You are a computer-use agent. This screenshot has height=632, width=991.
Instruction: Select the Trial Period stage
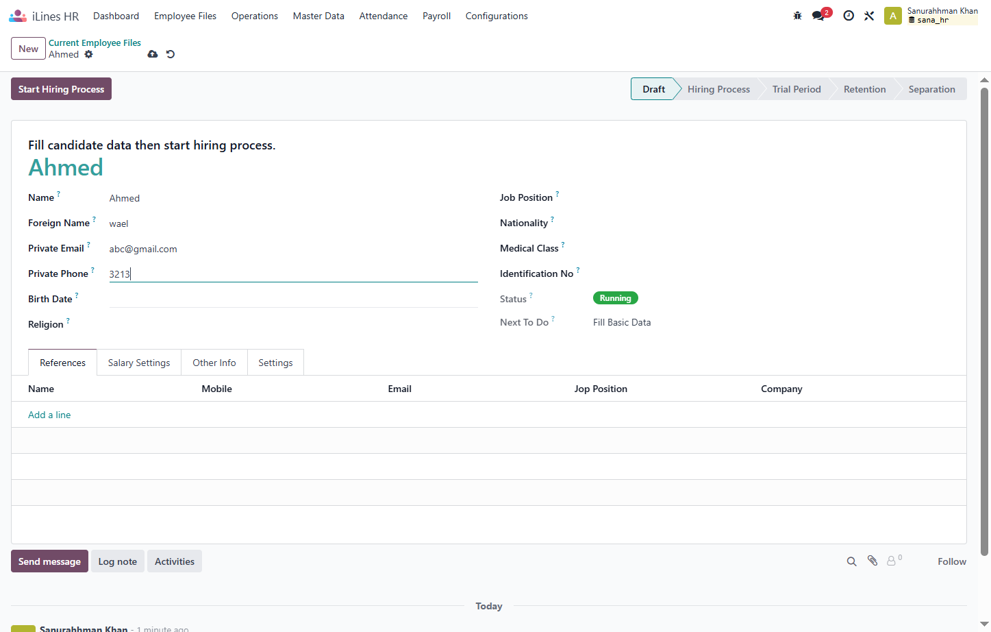pos(796,89)
